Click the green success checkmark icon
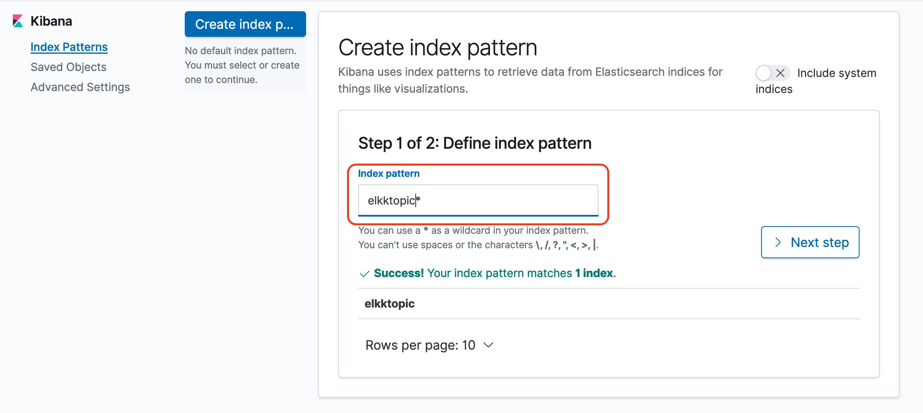Viewport: 923px width, 413px height. click(364, 274)
